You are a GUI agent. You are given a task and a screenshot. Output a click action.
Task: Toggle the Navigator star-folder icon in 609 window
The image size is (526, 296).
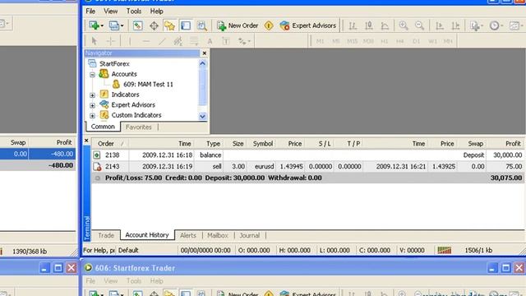(170, 25)
